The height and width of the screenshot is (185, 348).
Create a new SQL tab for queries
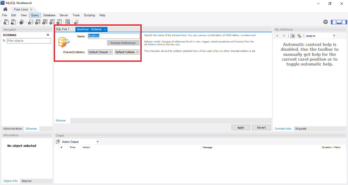click(x=6, y=22)
